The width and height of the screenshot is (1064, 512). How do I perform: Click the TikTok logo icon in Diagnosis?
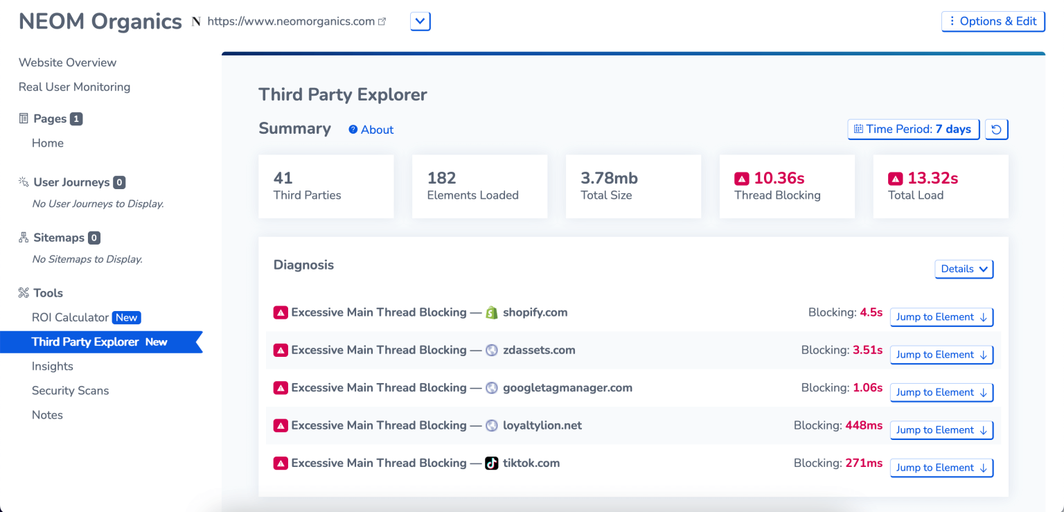[492, 464]
